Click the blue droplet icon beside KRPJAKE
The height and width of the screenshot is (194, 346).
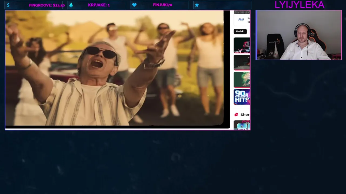tap(71, 5)
